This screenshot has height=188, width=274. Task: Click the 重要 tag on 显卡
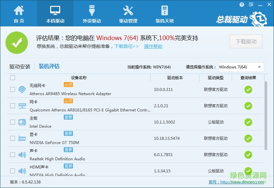[x=68, y=134]
